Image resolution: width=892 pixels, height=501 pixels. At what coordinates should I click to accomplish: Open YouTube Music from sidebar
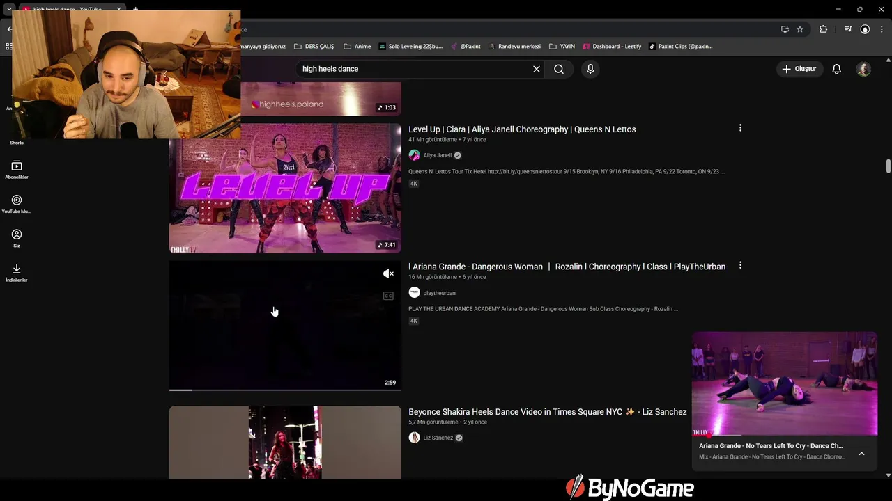click(17, 204)
